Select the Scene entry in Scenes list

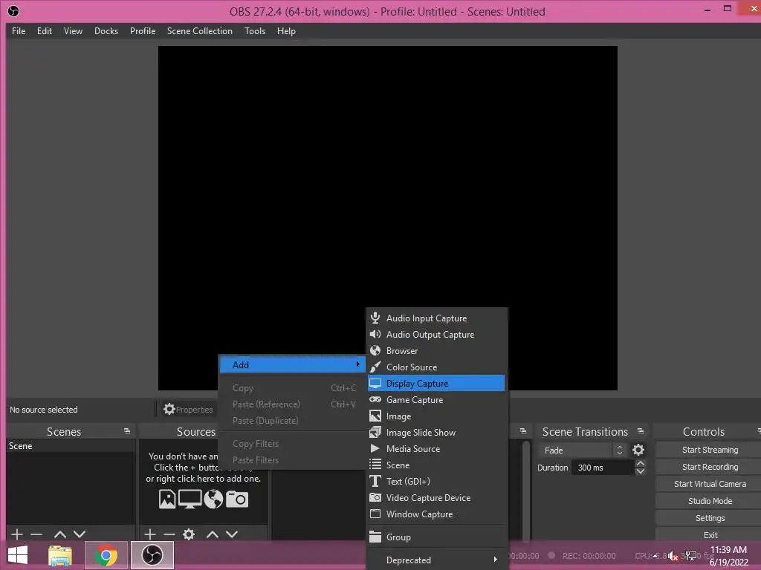[71, 446]
